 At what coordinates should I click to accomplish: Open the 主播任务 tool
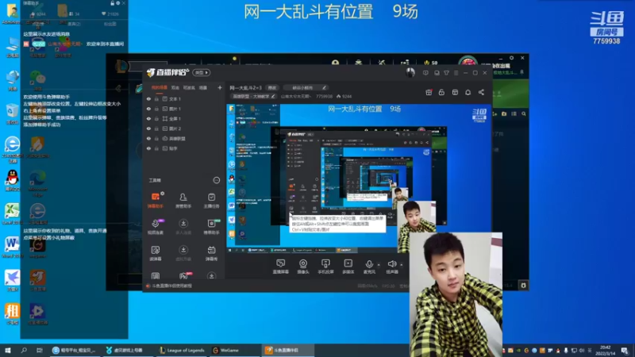click(x=211, y=201)
